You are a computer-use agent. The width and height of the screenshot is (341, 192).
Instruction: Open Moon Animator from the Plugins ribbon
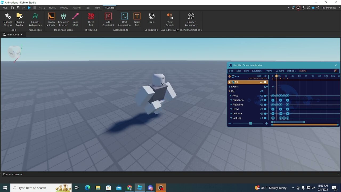pos(51,19)
